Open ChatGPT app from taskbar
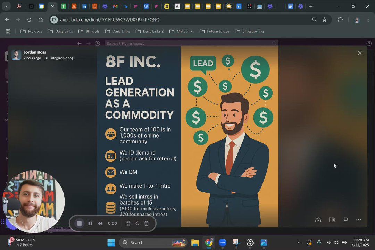The height and width of the screenshot is (250, 375). coord(250,243)
